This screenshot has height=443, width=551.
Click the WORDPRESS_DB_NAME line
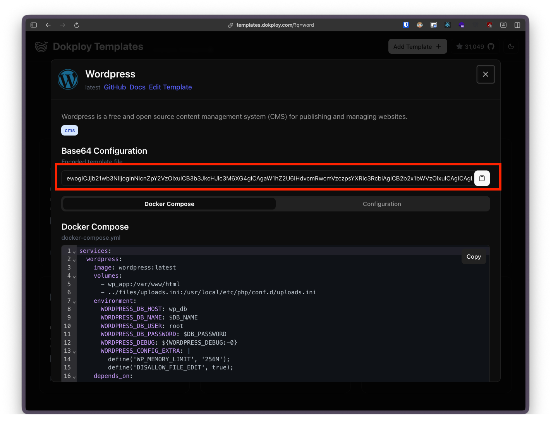pyautogui.click(x=149, y=318)
